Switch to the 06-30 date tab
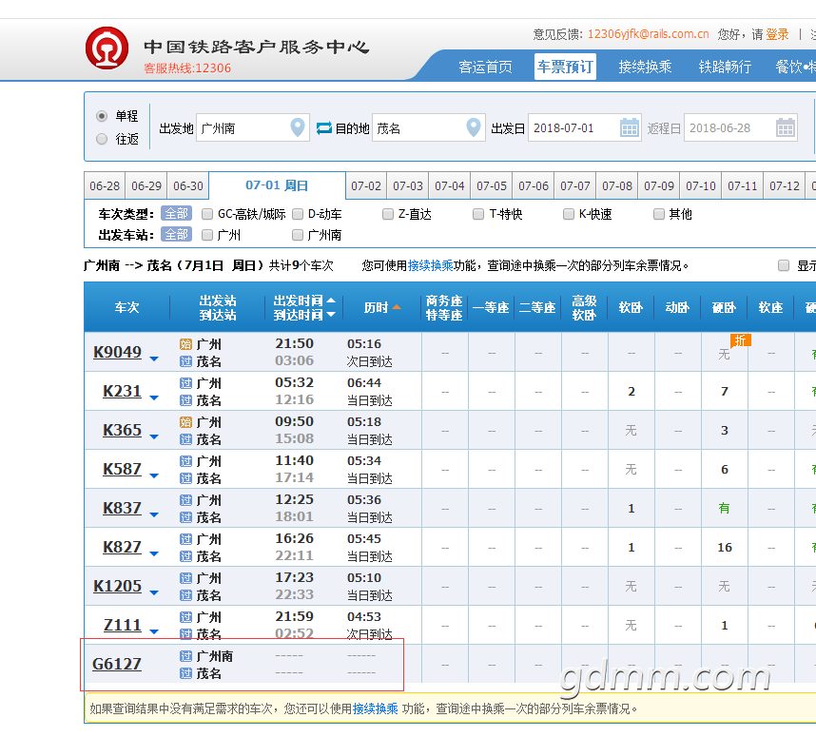 tap(188, 185)
